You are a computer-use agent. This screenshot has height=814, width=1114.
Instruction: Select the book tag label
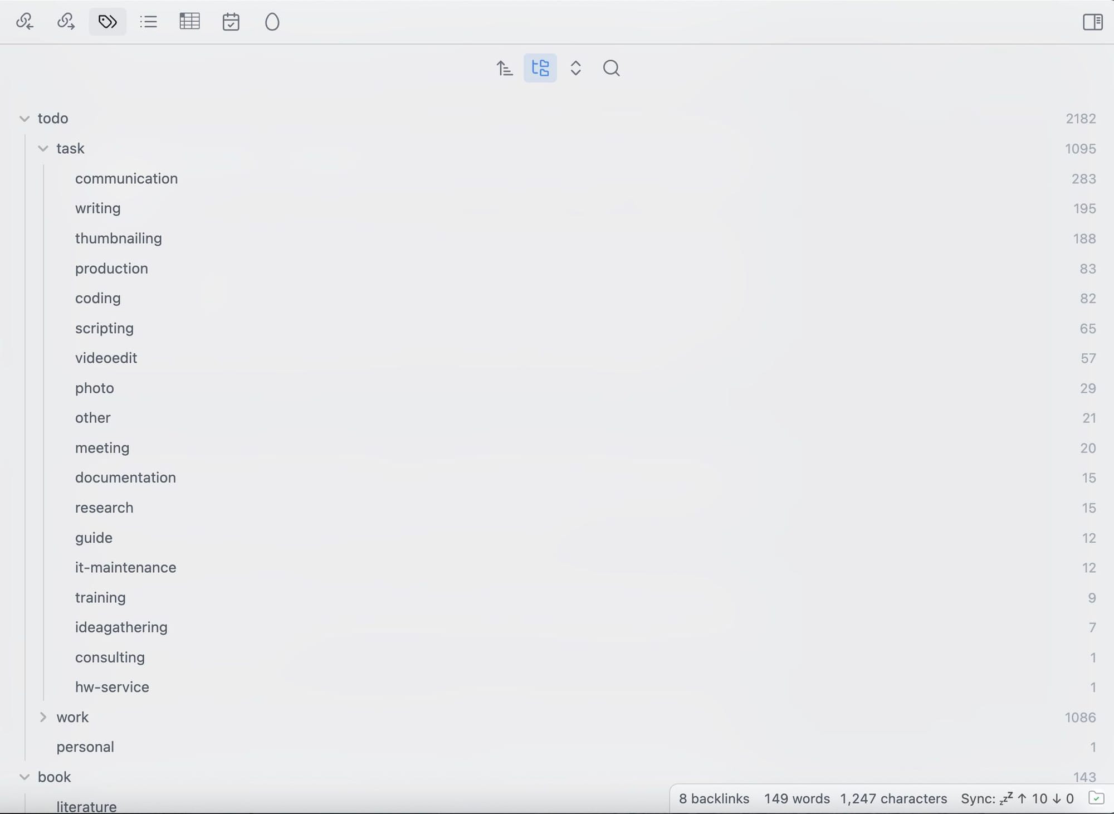click(x=54, y=777)
